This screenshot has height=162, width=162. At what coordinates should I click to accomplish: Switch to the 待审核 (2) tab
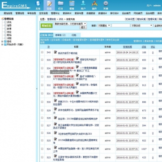tap(60, 35)
